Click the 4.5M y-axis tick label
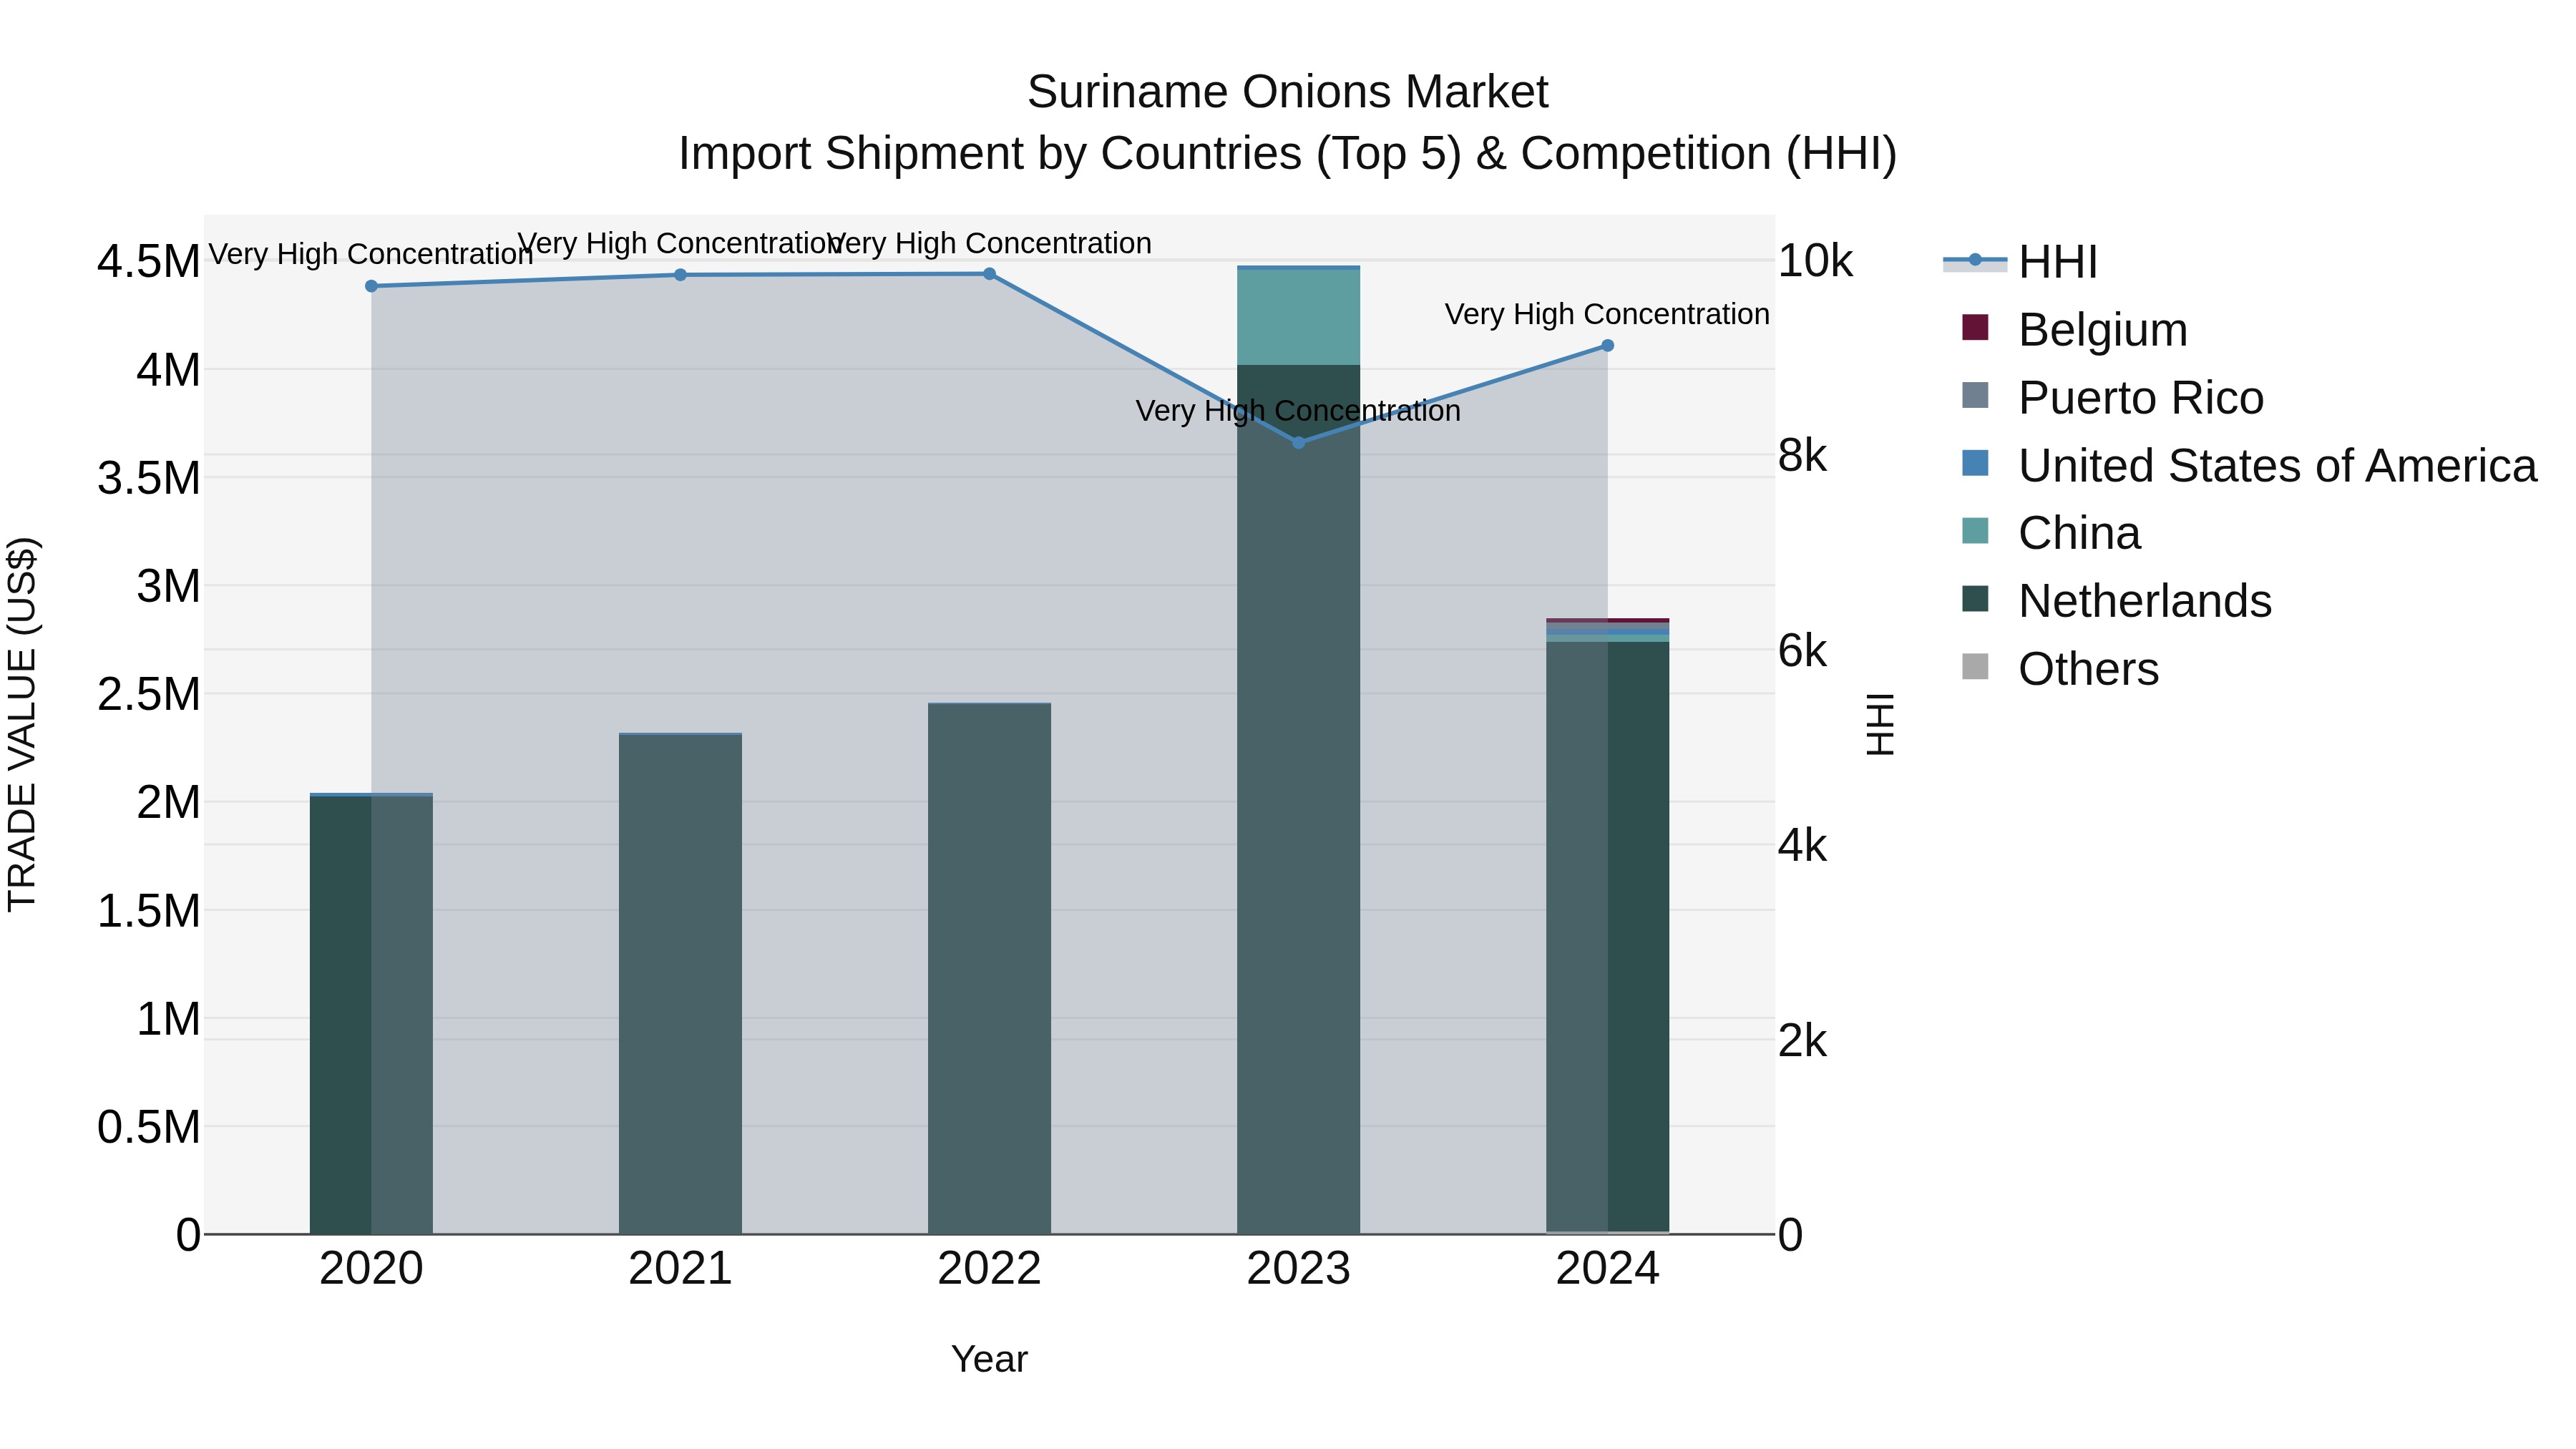The height and width of the screenshot is (1449, 2576). 148,262
